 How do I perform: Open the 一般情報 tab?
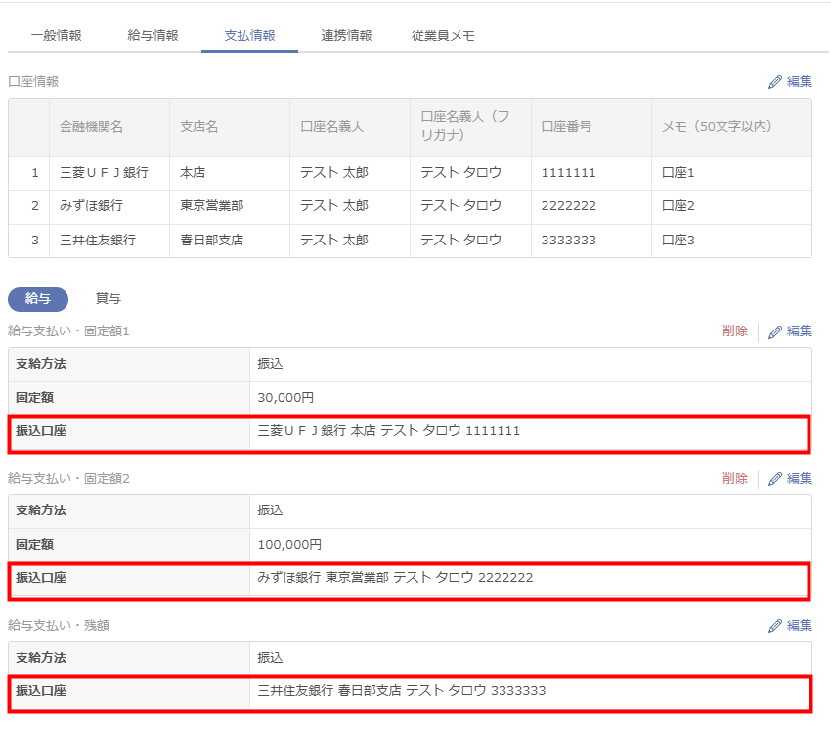click(56, 36)
